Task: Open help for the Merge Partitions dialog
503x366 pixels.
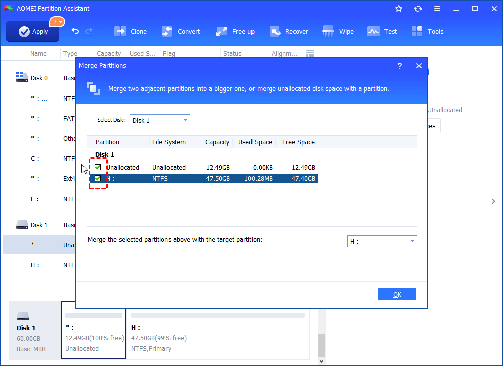Action: (400, 66)
